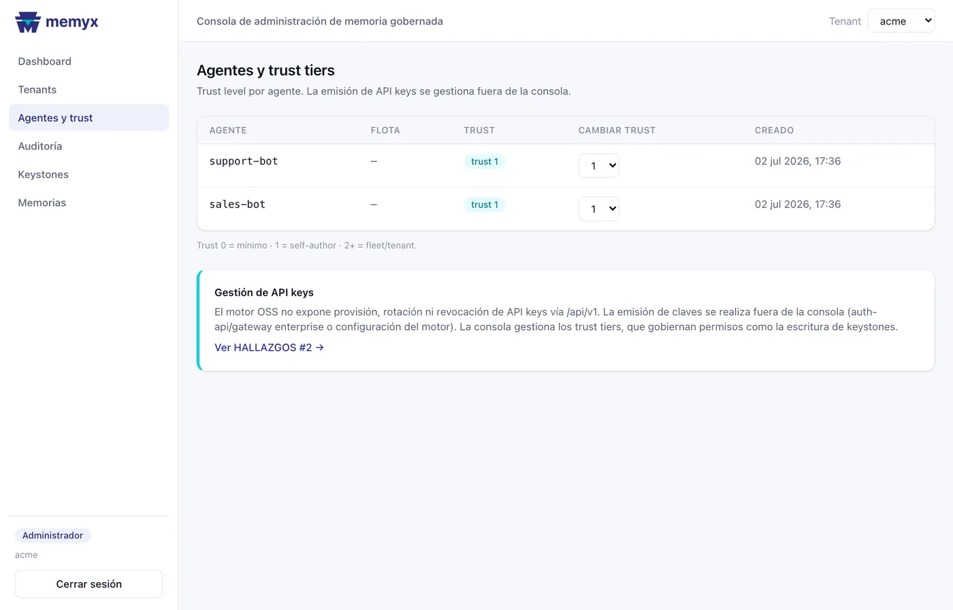This screenshot has width=953, height=610.
Task: Click support-bot creation date cell
Action: (x=798, y=161)
